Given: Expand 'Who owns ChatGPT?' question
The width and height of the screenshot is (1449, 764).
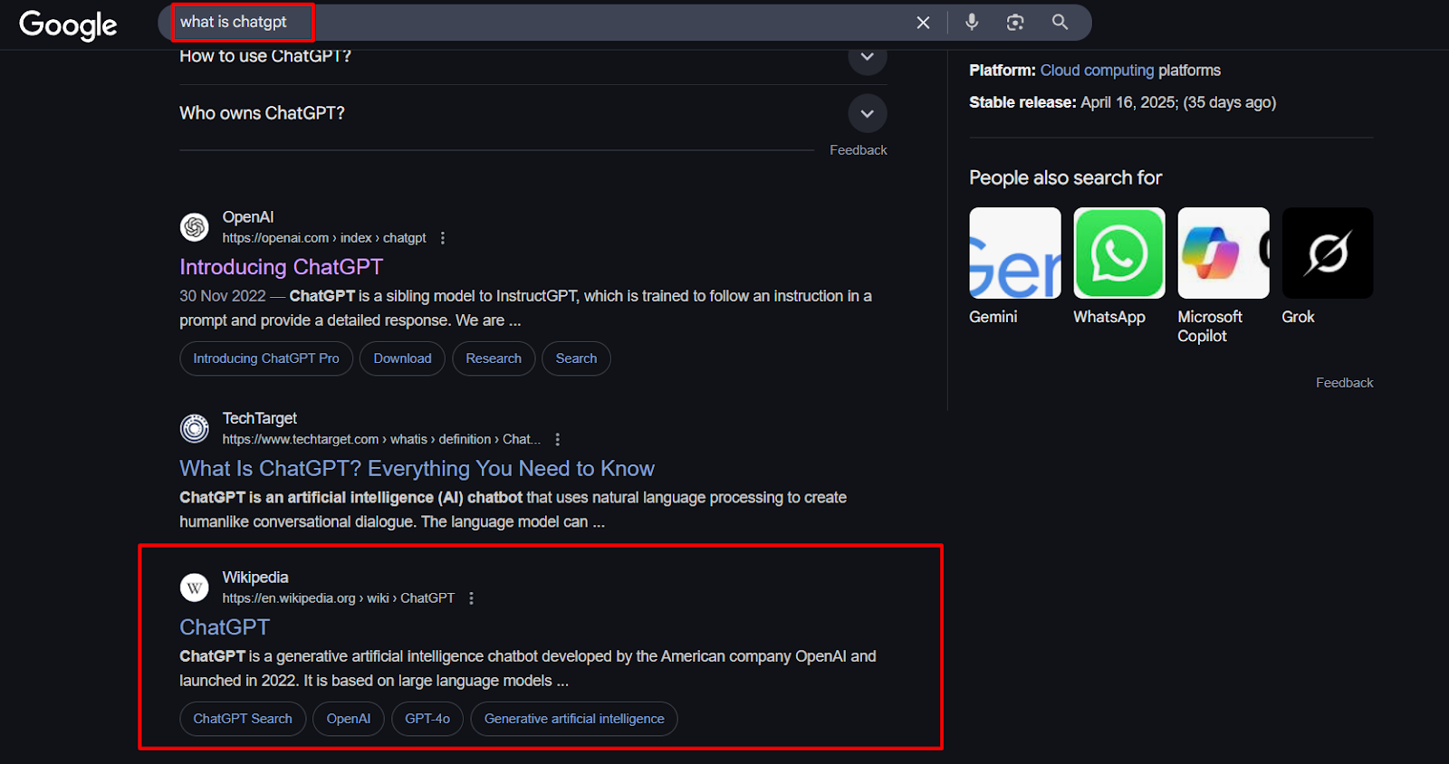Looking at the screenshot, I should [868, 113].
